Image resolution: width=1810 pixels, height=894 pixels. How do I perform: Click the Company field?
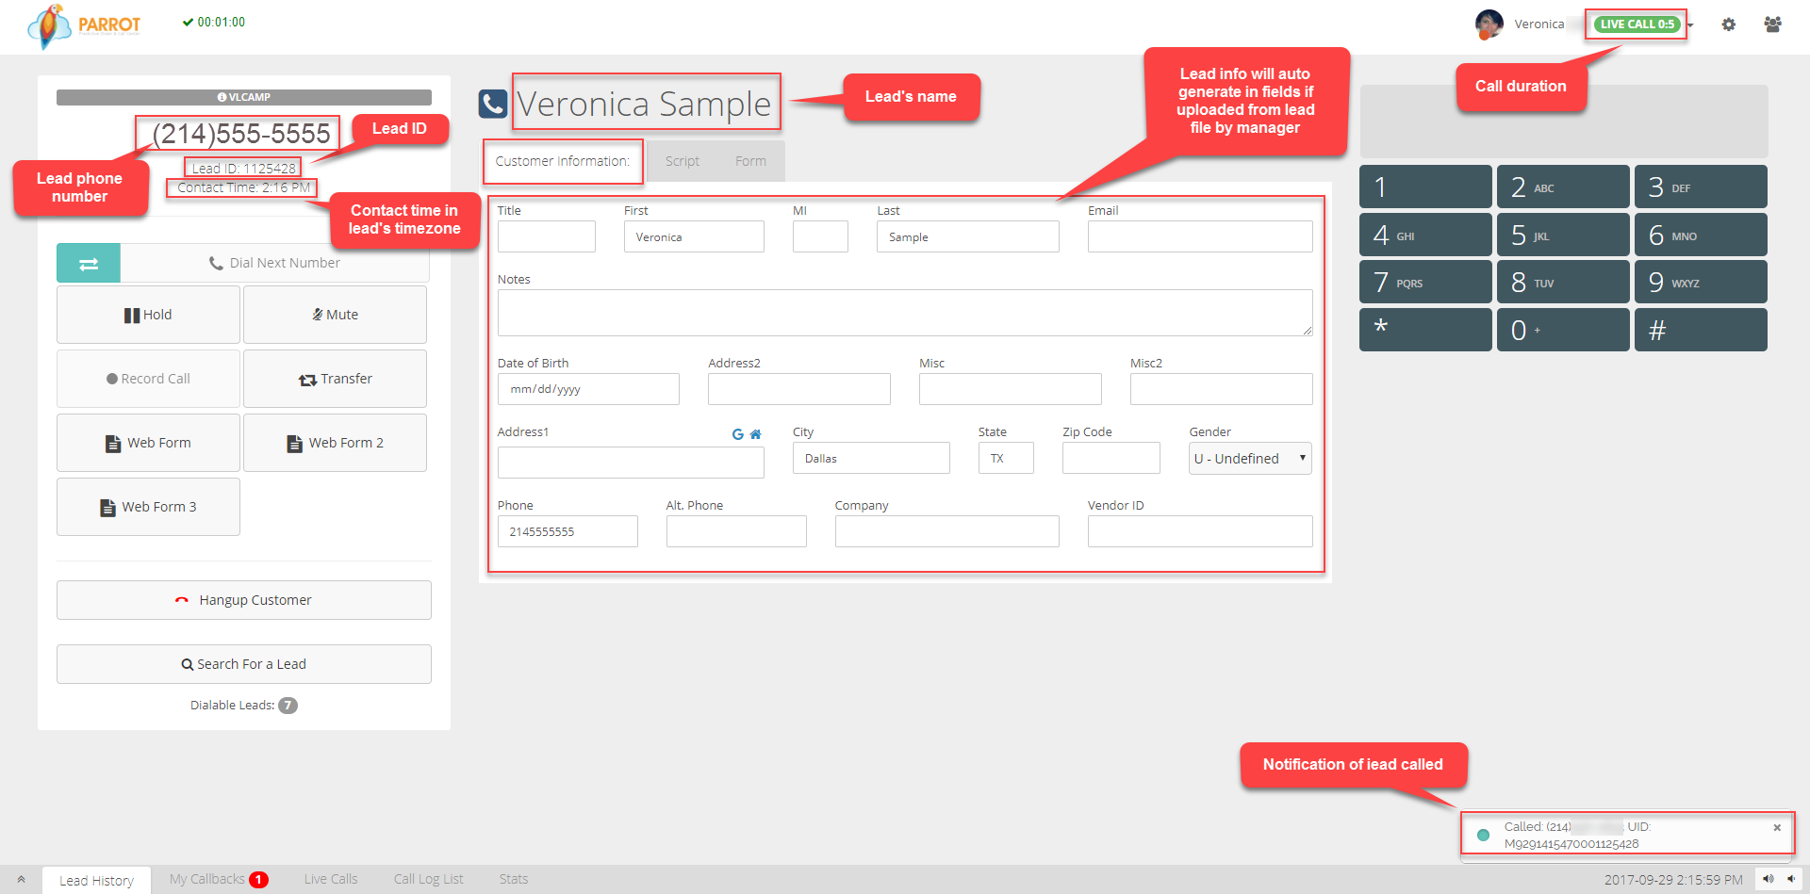pos(947,531)
